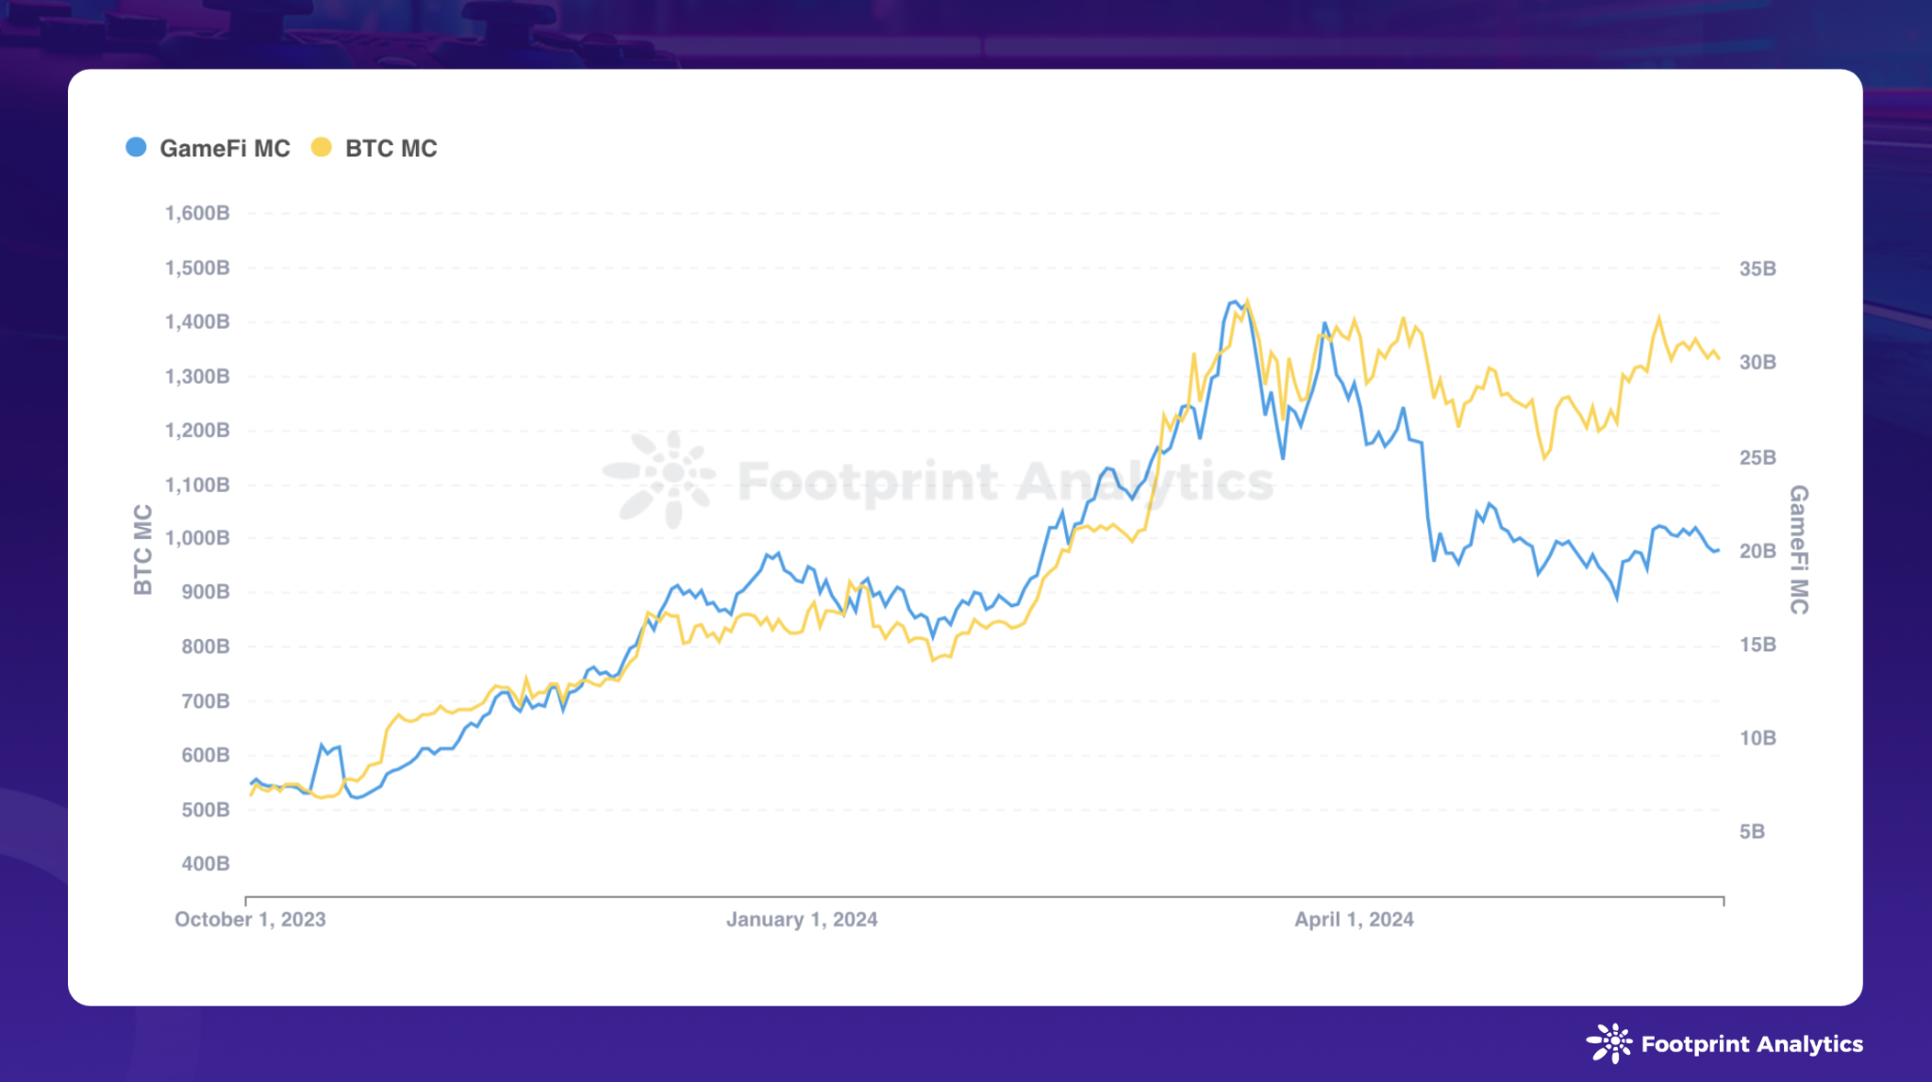This screenshot has height=1082, width=1932.
Task: Select the 20B right axis tick label
Action: pos(1757,551)
